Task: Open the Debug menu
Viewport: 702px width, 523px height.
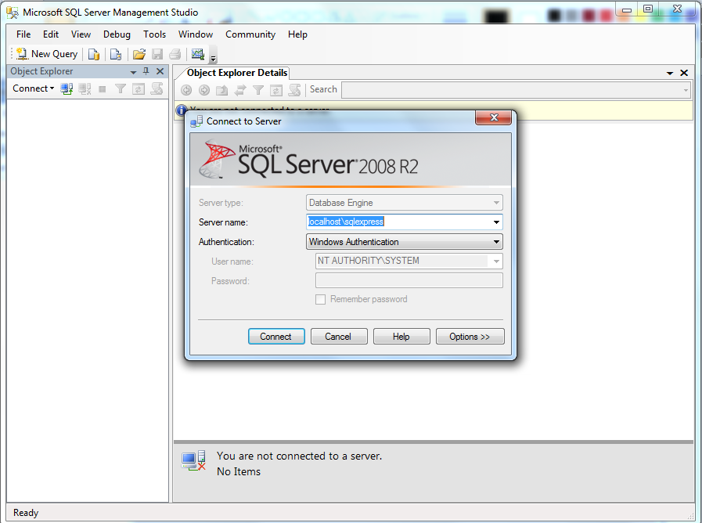Action: [x=117, y=34]
